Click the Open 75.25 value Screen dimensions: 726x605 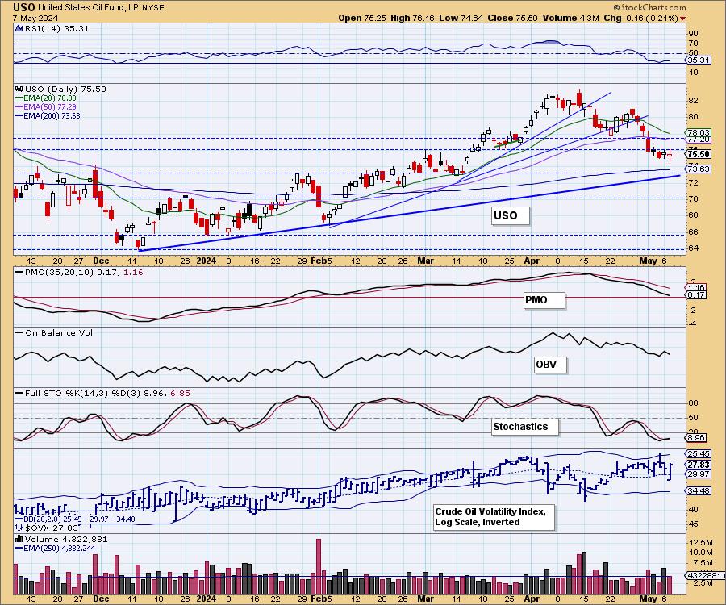(362, 18)
